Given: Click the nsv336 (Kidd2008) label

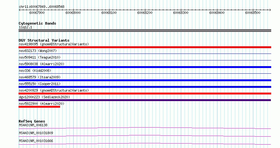Looking at the screenshot, I should point(35,71).
